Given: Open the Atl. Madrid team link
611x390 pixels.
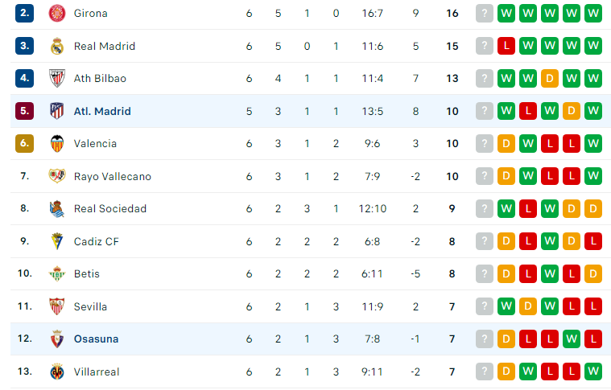Looking at the screenshot, I should (102, 111).
